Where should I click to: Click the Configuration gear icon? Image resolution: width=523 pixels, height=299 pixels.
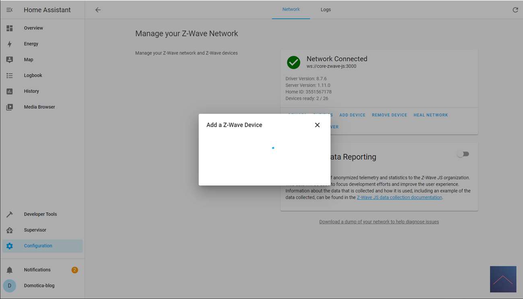[x=10, y=246]
